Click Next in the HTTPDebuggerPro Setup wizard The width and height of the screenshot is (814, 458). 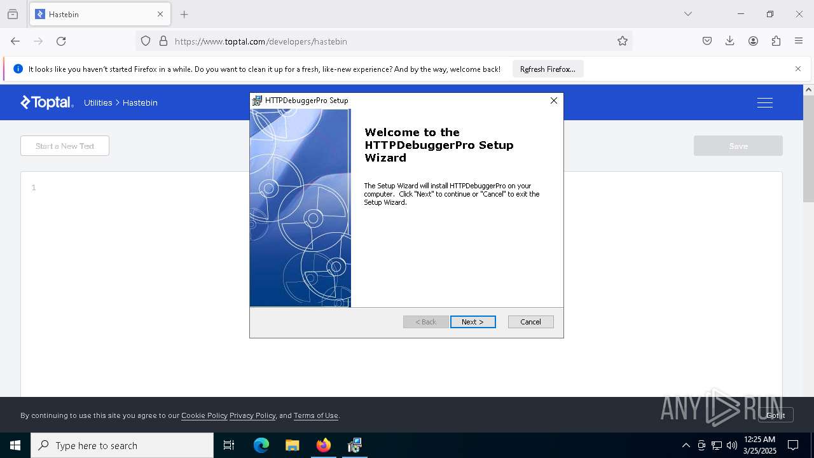tap(473, 322)
